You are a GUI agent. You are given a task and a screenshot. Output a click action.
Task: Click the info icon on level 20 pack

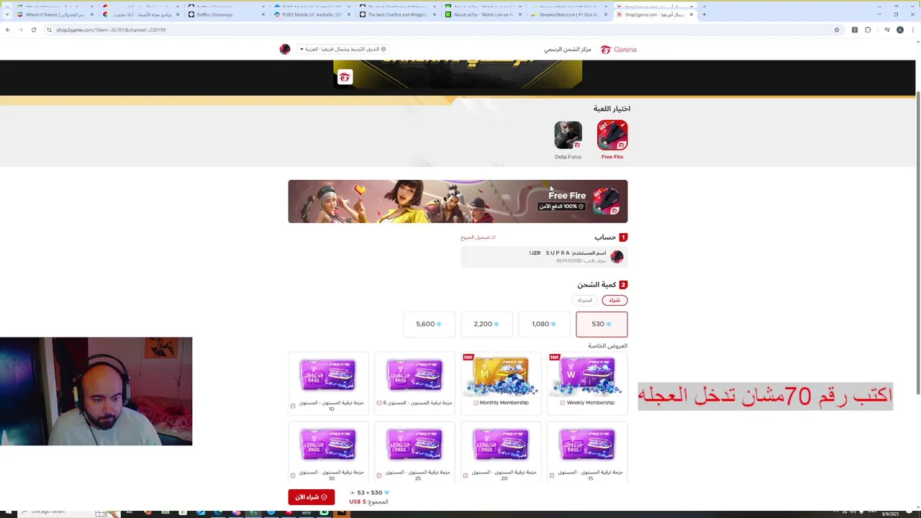click(x=466, y=476)
